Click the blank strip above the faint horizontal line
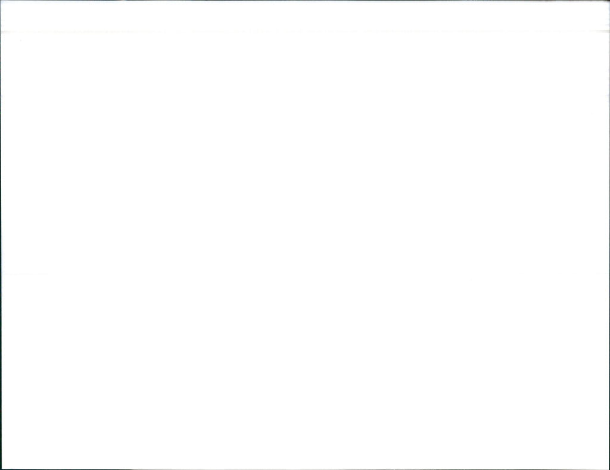 pyautogui.click(x=305, y=16)
